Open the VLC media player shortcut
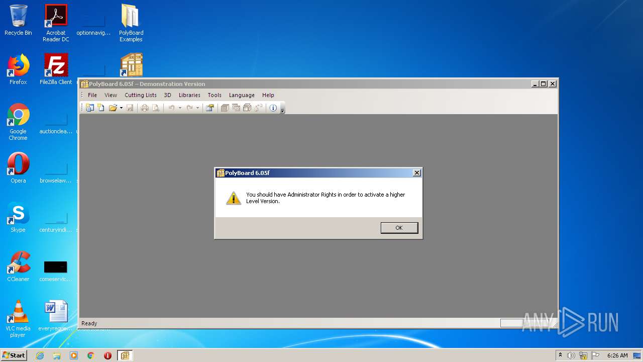643x362 pixels. (18, 319)
